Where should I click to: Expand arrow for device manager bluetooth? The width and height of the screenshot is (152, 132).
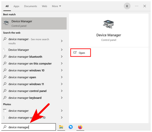(x=62, y=57)
